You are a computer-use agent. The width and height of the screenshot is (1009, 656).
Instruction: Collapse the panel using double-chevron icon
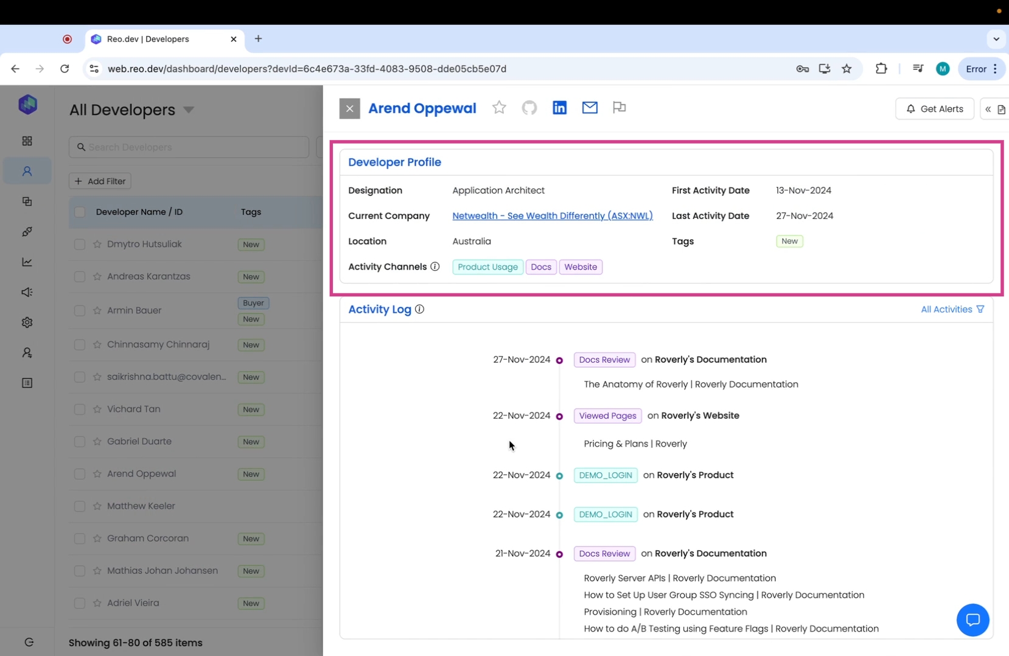click(x=988, y=109)
